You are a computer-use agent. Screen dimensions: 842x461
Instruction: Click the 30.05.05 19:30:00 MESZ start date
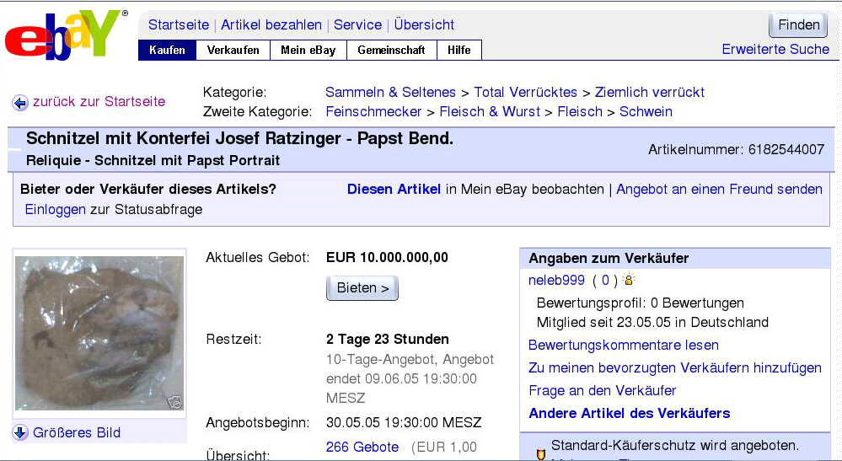click(x=404, y=423)
